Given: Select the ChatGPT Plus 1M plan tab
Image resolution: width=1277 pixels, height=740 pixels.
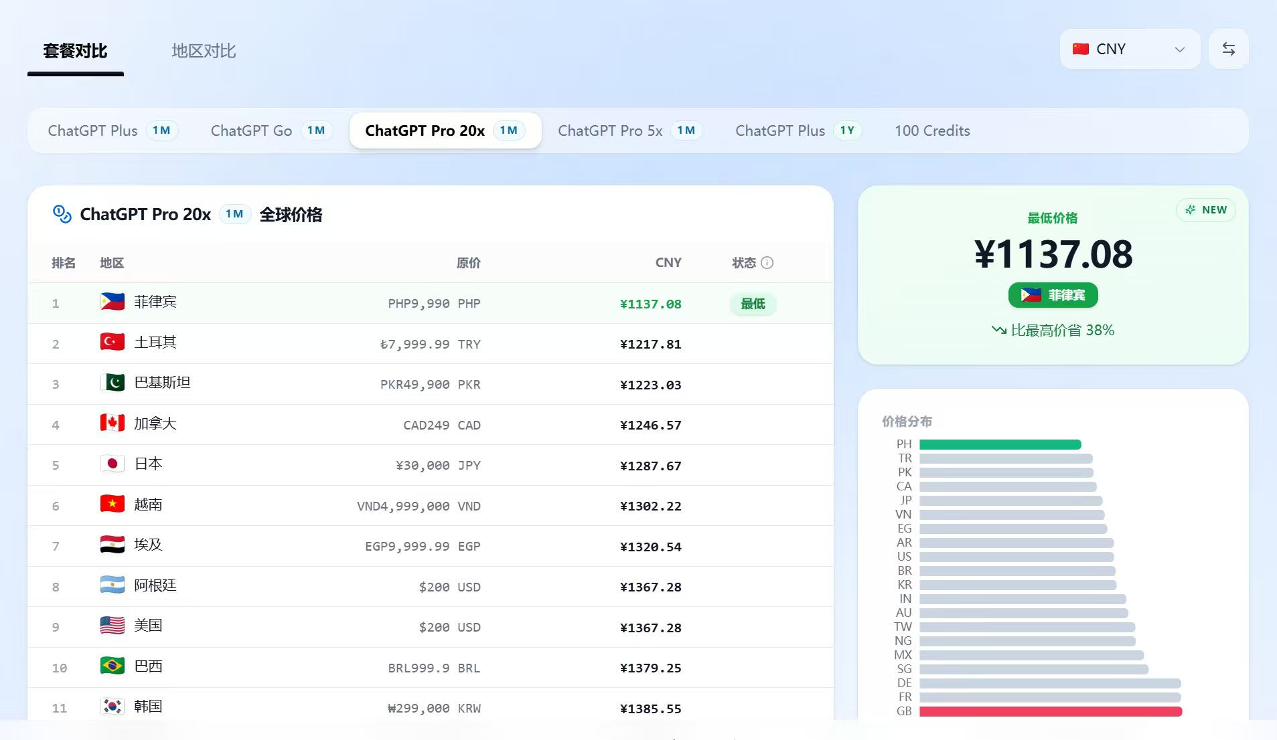Looking at the screenshot, I should [112, 130].
